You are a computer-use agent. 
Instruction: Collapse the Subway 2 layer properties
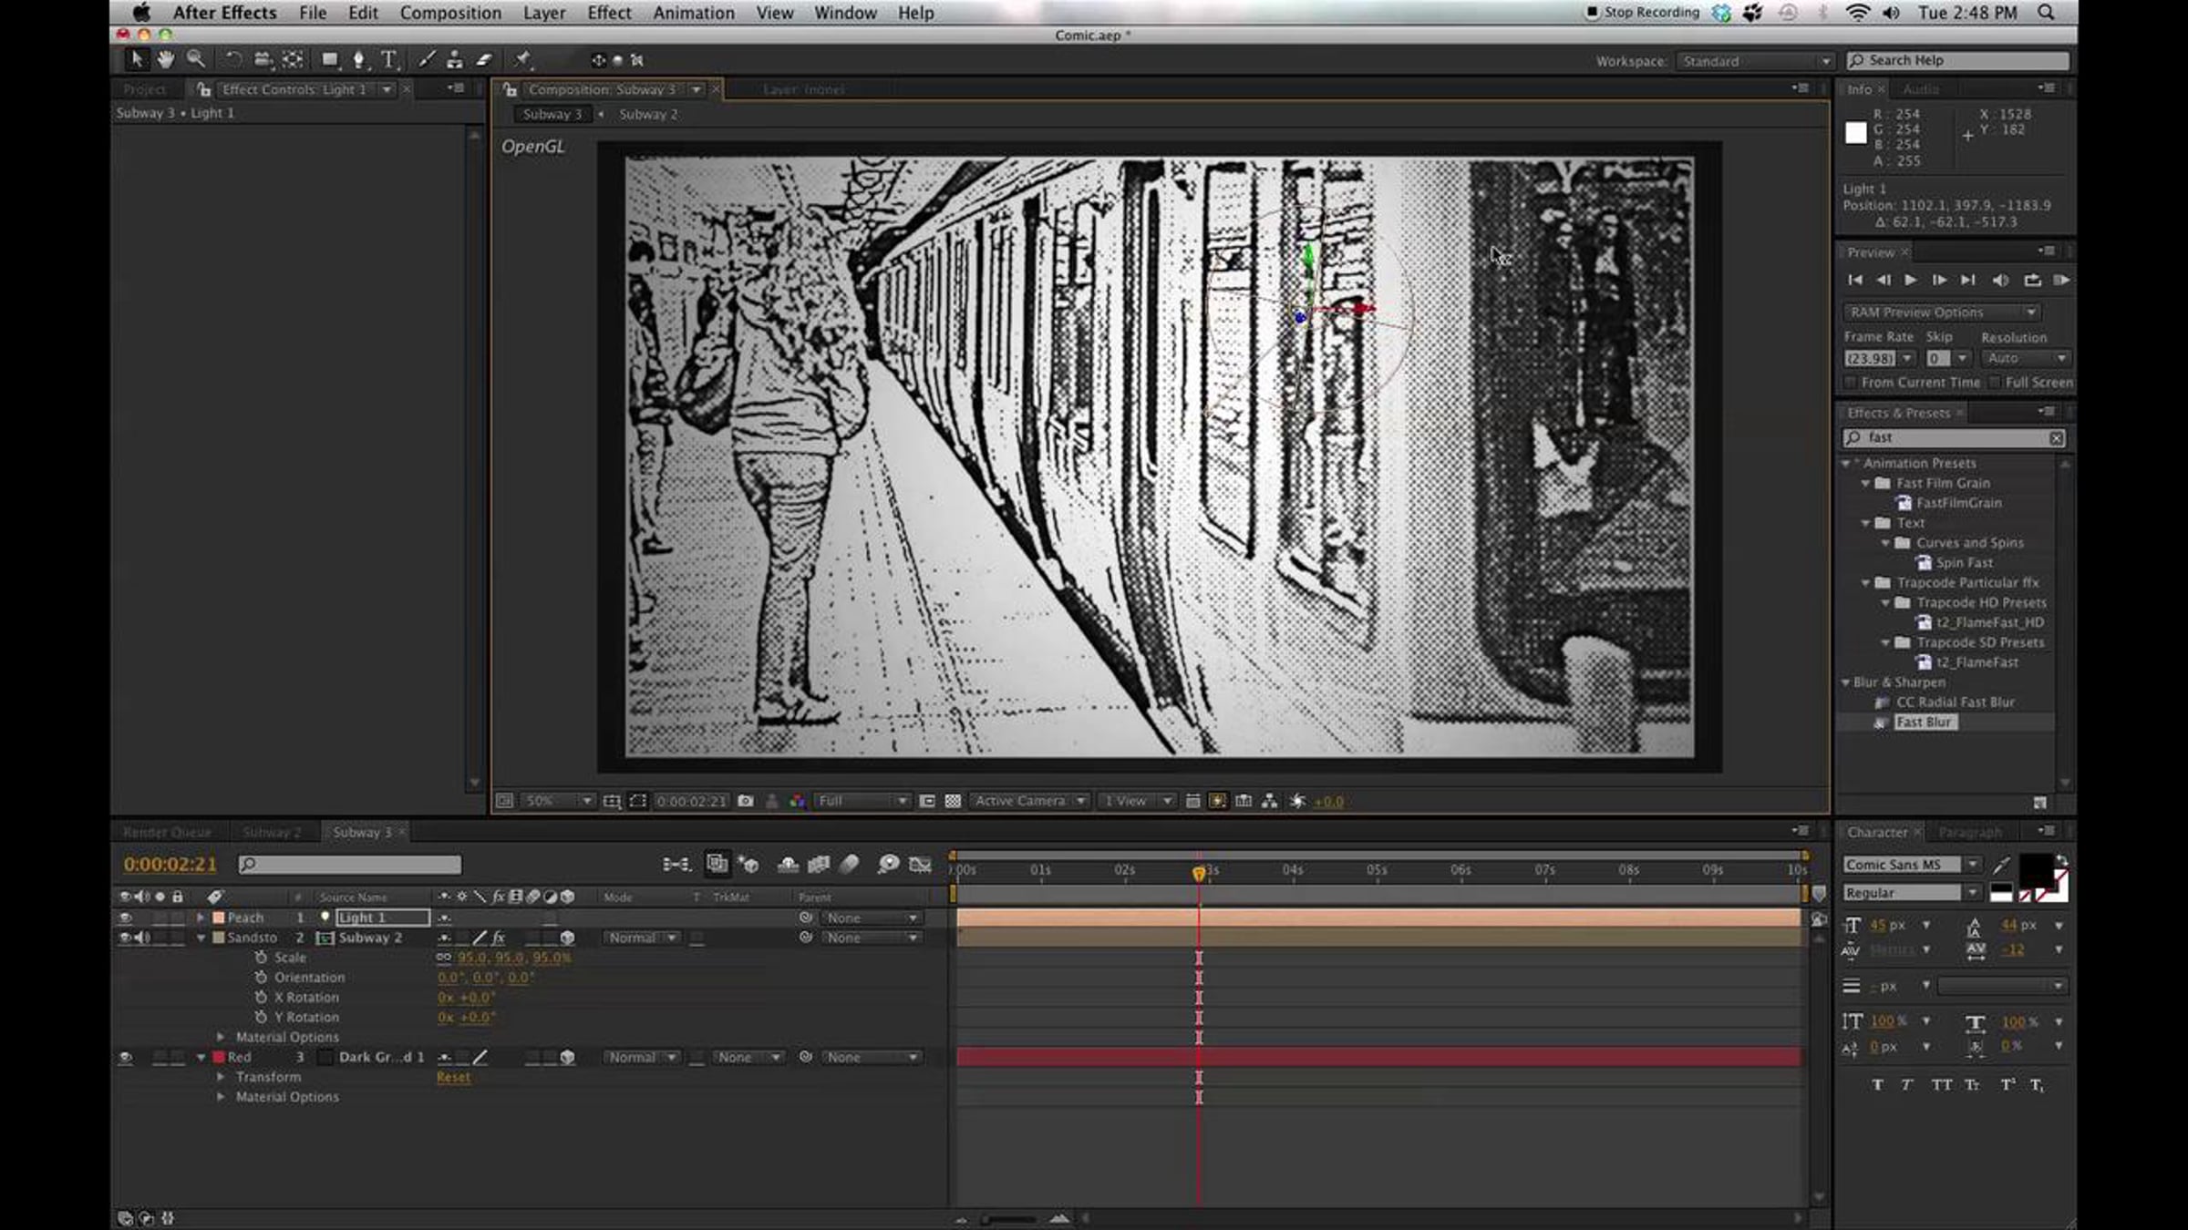(x=201, y=938)
